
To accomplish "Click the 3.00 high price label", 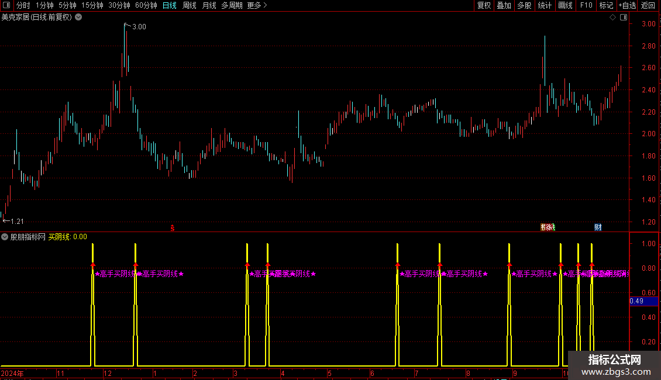I will coord(139,27).
